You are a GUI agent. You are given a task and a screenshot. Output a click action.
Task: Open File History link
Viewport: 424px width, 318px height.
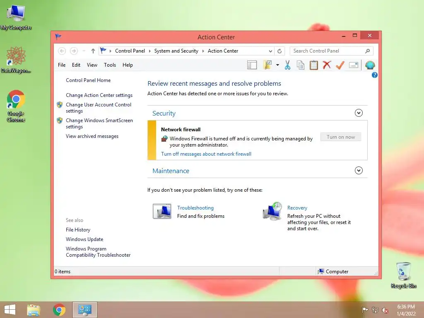pyautogui.click(x=78, y=229)
